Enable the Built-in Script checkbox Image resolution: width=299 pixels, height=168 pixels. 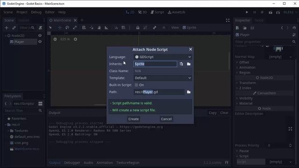pos(136,85)
